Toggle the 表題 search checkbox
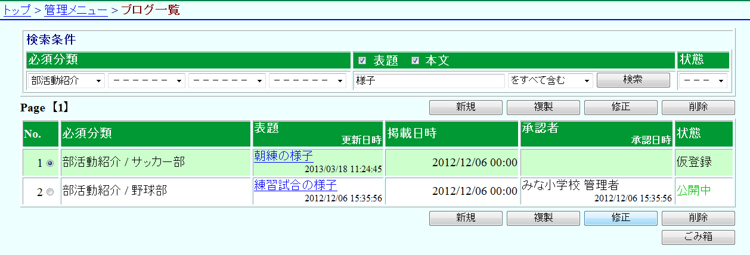This screenshot has width=750, height=255. coord(362,61)
